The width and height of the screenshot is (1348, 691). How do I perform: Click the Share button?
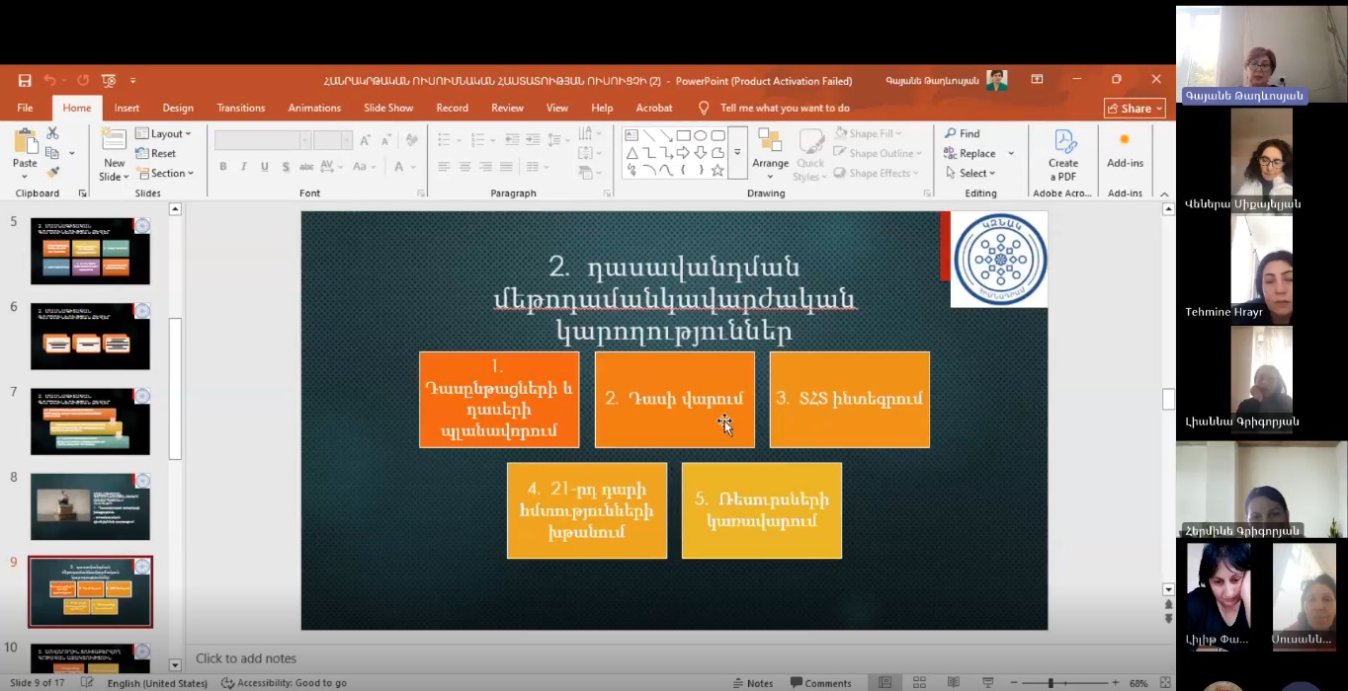pos(1135,109)
